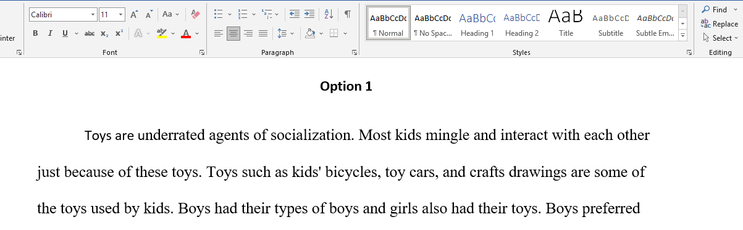Apply superscript formatting
Image resolution: width=743 pixels, height=230 pixels.
pos(119,33)
